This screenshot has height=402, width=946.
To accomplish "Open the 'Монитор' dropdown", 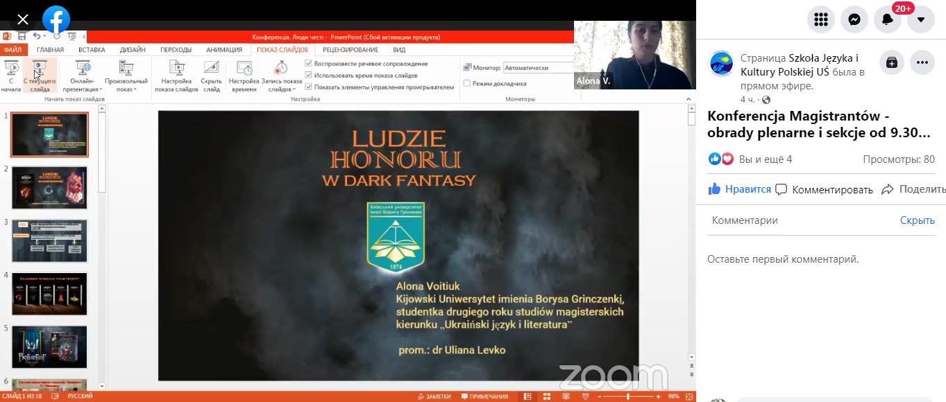I will tap(538, 68).
